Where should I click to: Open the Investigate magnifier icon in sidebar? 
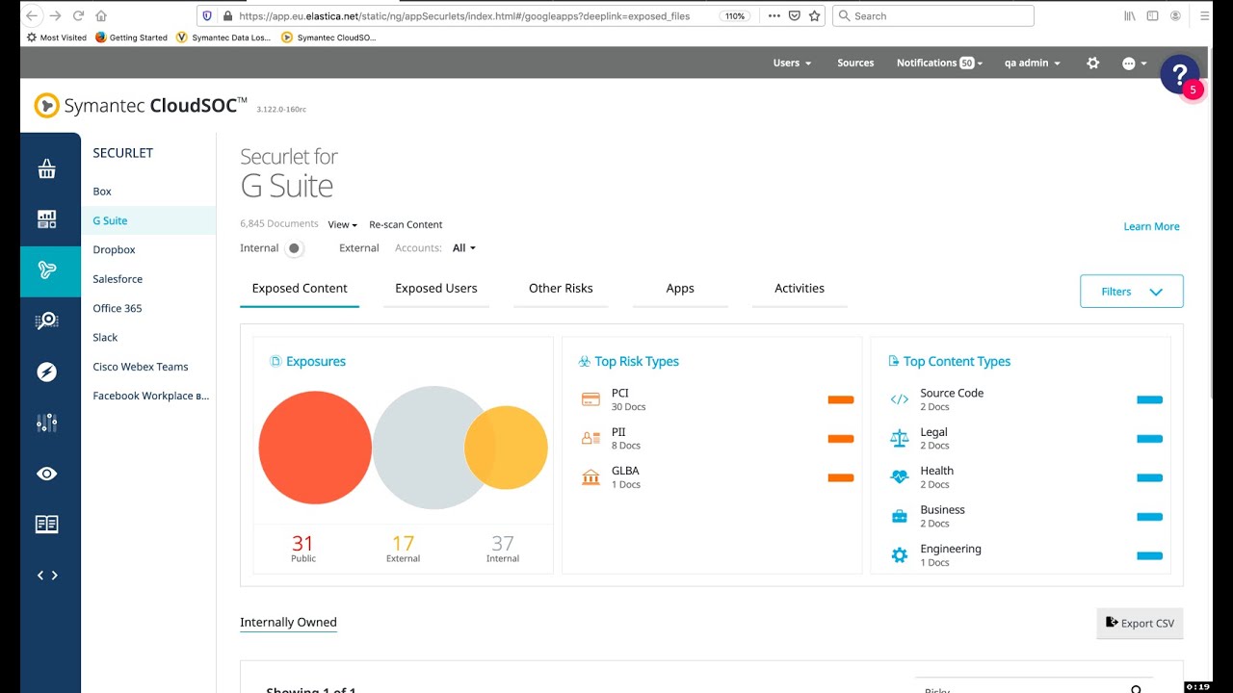tap(46, 321)
